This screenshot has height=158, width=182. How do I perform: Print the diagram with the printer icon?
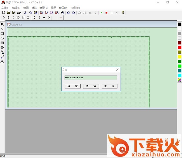pos(19,12)
